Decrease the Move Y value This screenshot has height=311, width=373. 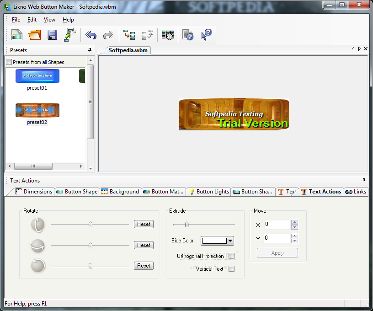(294, 241)
